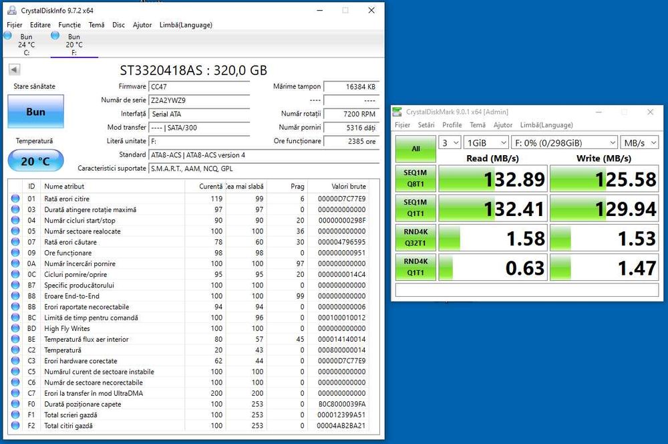The width and height of the screenshot is (668, 444).
Task: Click the comment box at CrystalDiskMark bottom
Action: point(527,290)
